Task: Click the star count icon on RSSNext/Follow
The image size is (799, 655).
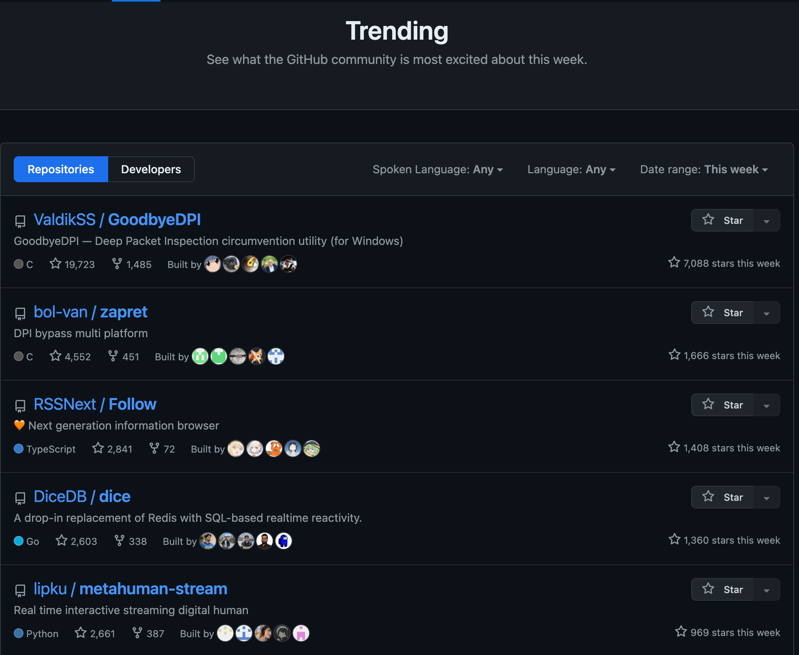Action: [97, 448]
